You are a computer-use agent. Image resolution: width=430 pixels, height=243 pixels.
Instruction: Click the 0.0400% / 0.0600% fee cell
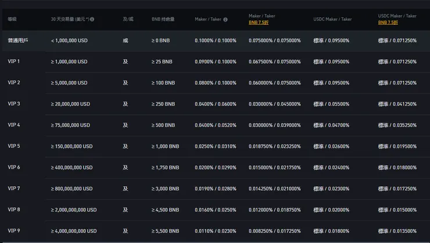click(x=216, y=104)
